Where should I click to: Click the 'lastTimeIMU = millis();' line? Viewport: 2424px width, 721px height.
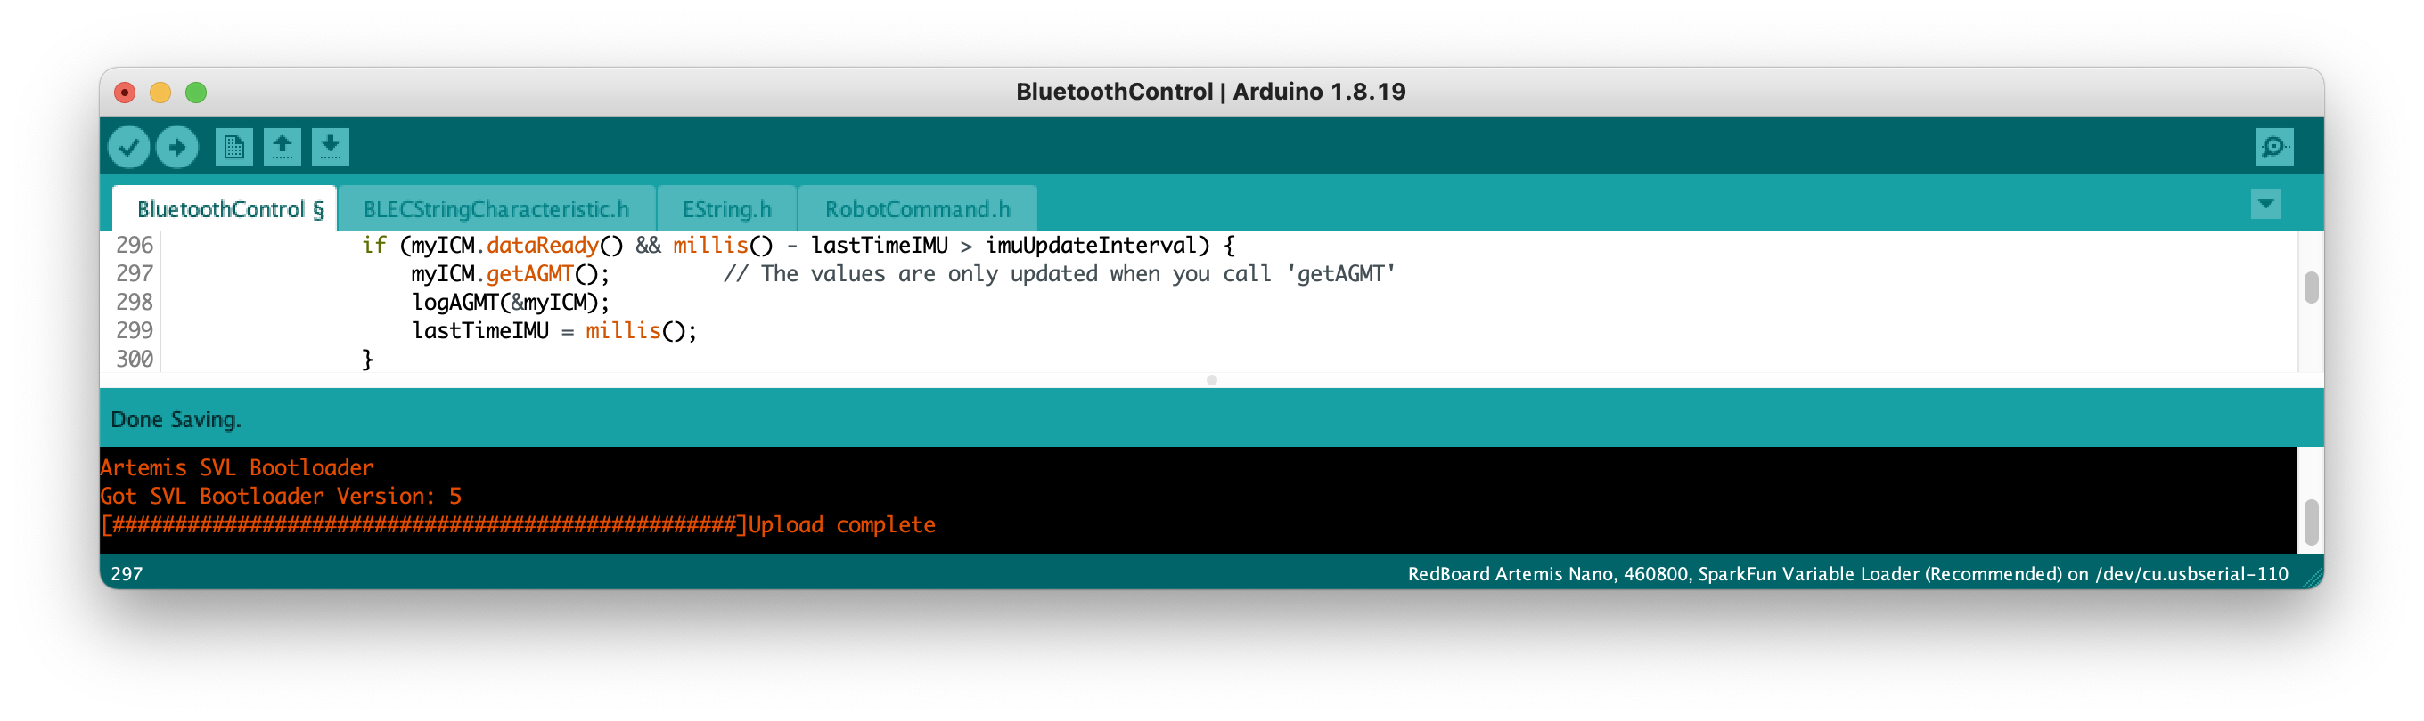[x=554, y=331]
